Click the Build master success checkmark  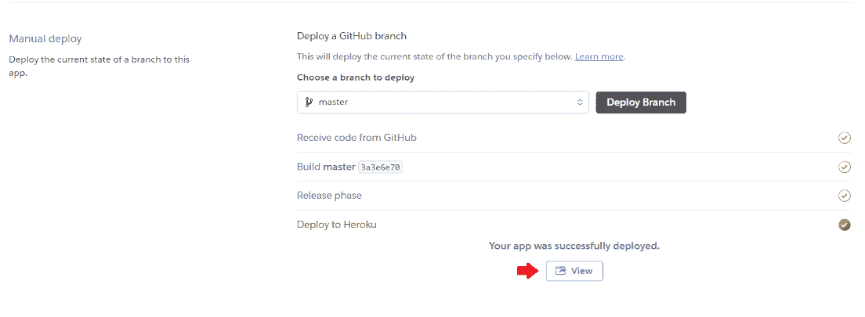pos(844,167)
